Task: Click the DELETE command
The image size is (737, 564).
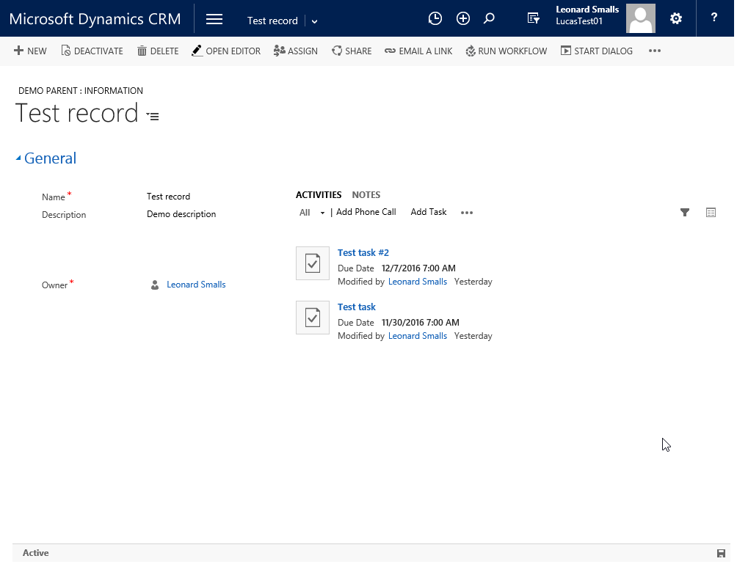Action: pyautogui.click(x=158, y=51)
